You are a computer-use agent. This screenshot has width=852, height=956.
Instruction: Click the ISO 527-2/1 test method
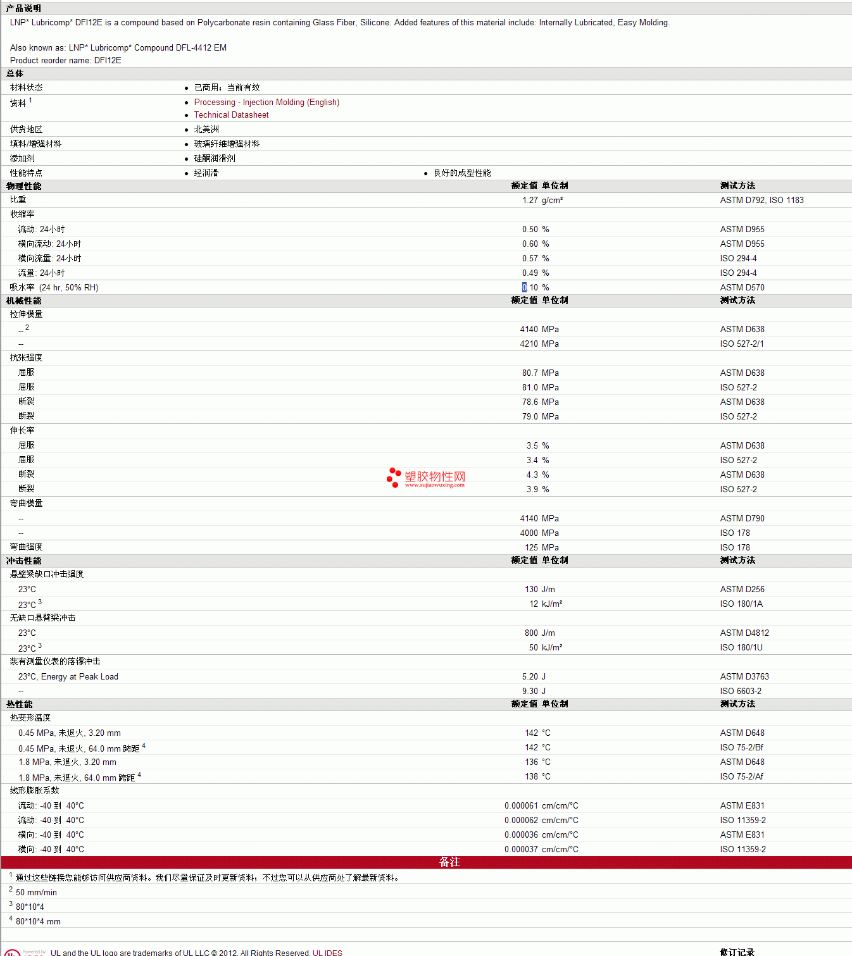[x=742, y=344]
